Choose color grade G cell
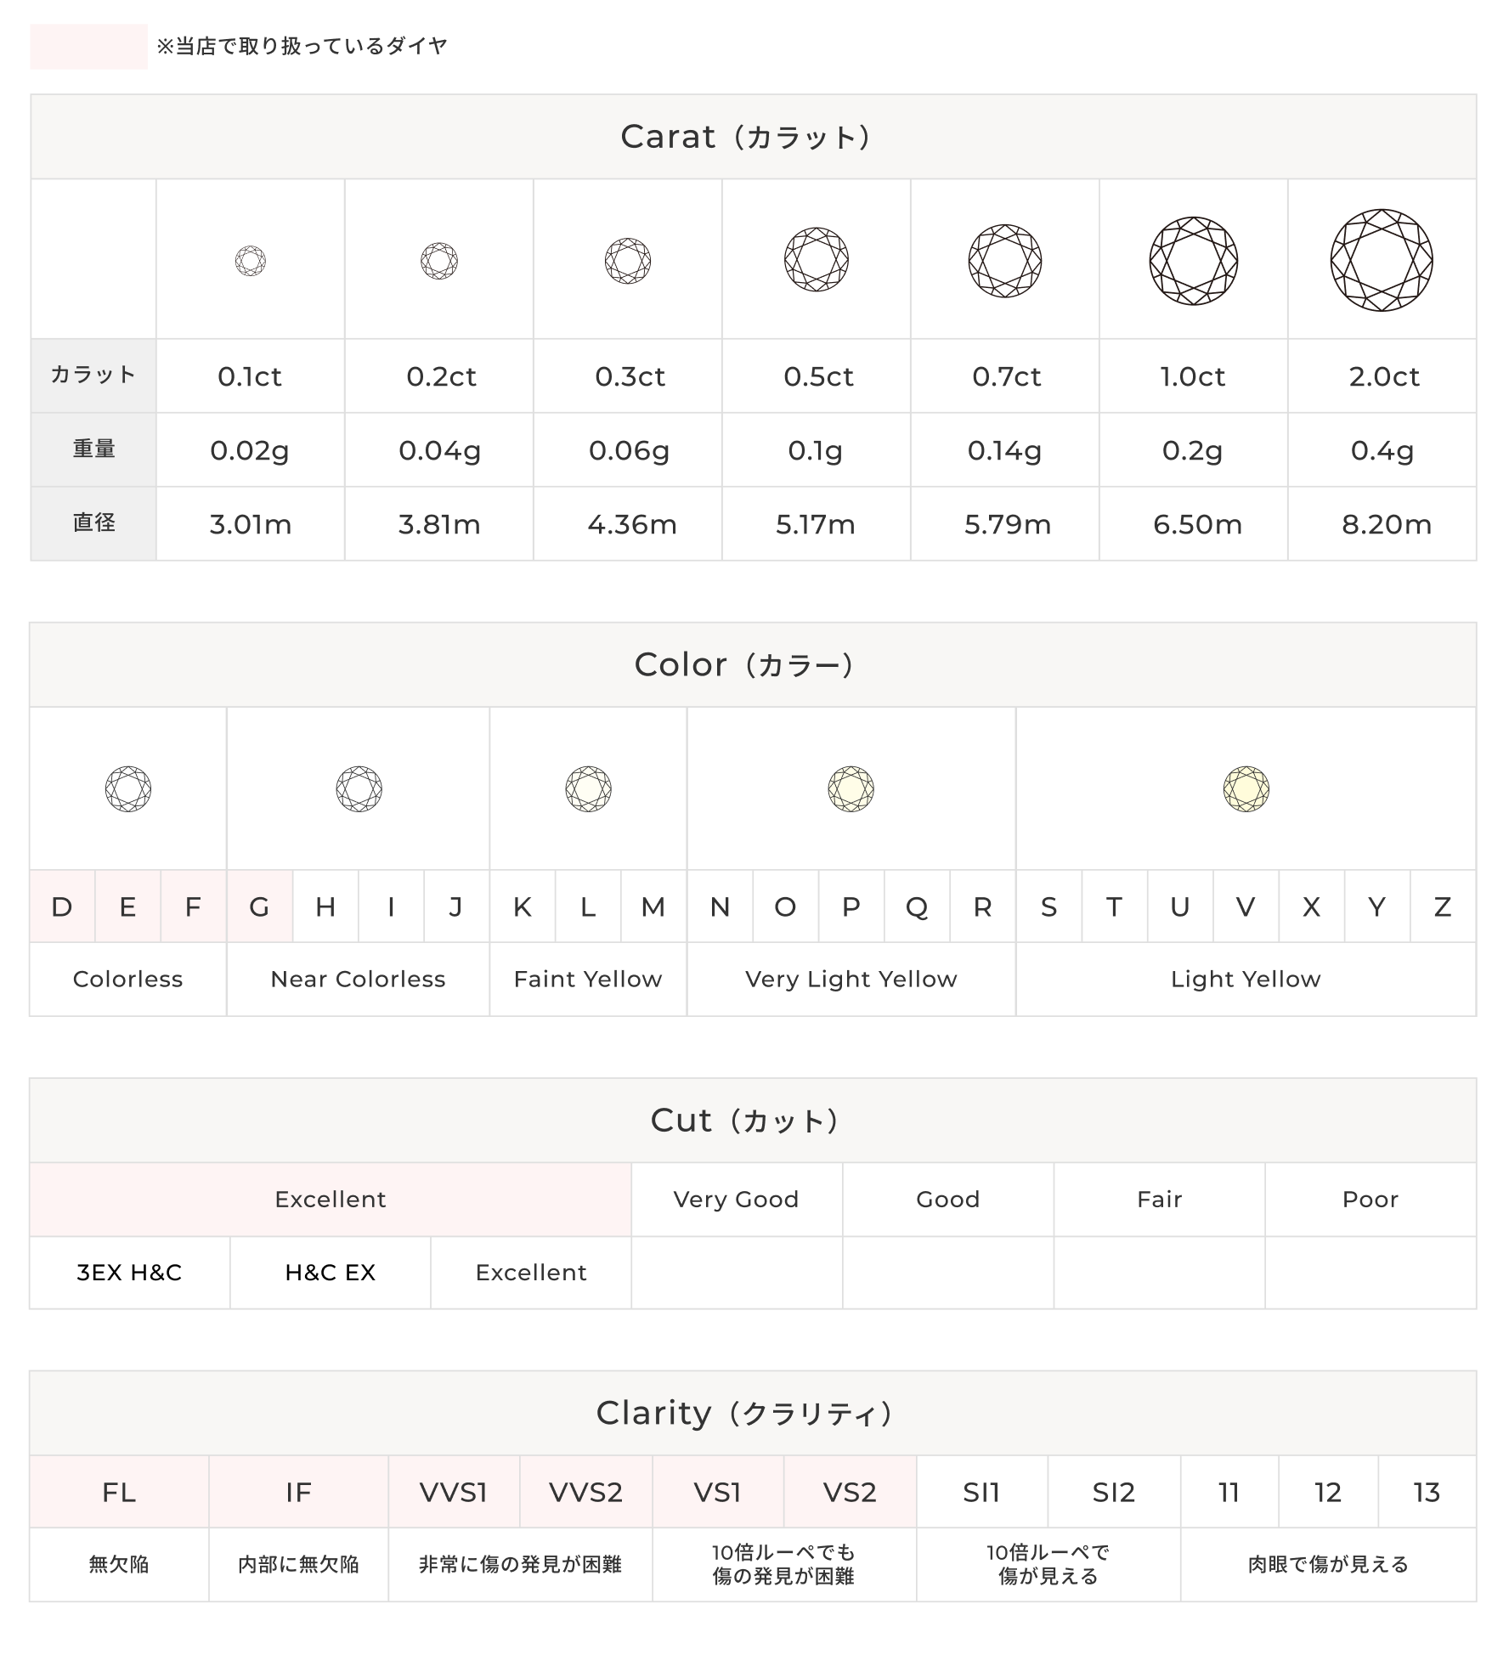This screenshot has height=1666, width=1509. [x=259, y=907]
